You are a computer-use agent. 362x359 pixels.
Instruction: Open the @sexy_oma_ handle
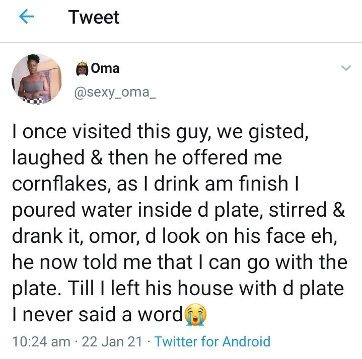pos(115,93)
